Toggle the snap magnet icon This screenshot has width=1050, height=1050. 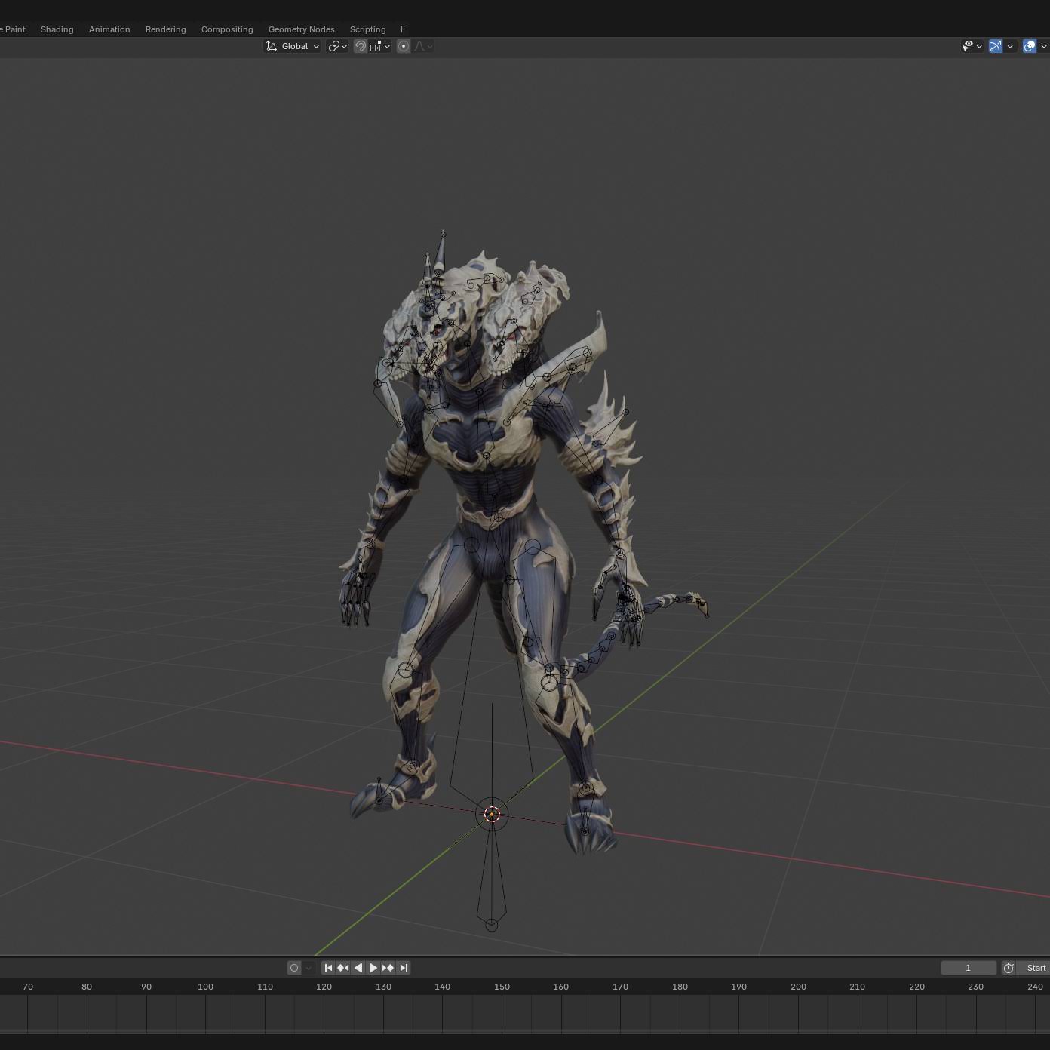pyautogui.click(x=361, y=46)
